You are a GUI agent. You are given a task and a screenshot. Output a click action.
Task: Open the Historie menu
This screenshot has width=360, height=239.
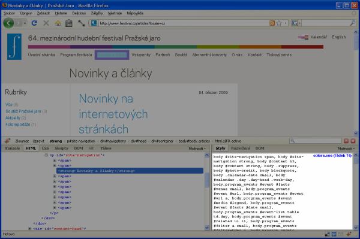(61, 13)
